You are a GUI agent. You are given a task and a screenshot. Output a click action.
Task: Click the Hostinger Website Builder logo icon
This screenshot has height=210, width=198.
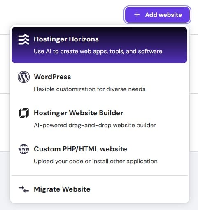(x=23, y=113)
